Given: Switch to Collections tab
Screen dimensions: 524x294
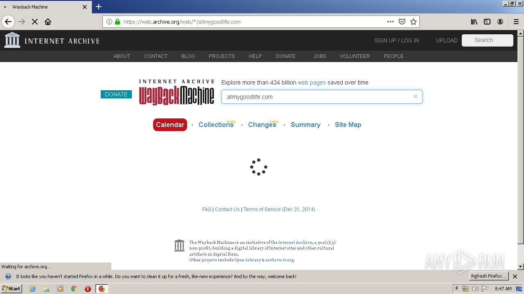Looking at the screenshot, I should coord(216,125).
